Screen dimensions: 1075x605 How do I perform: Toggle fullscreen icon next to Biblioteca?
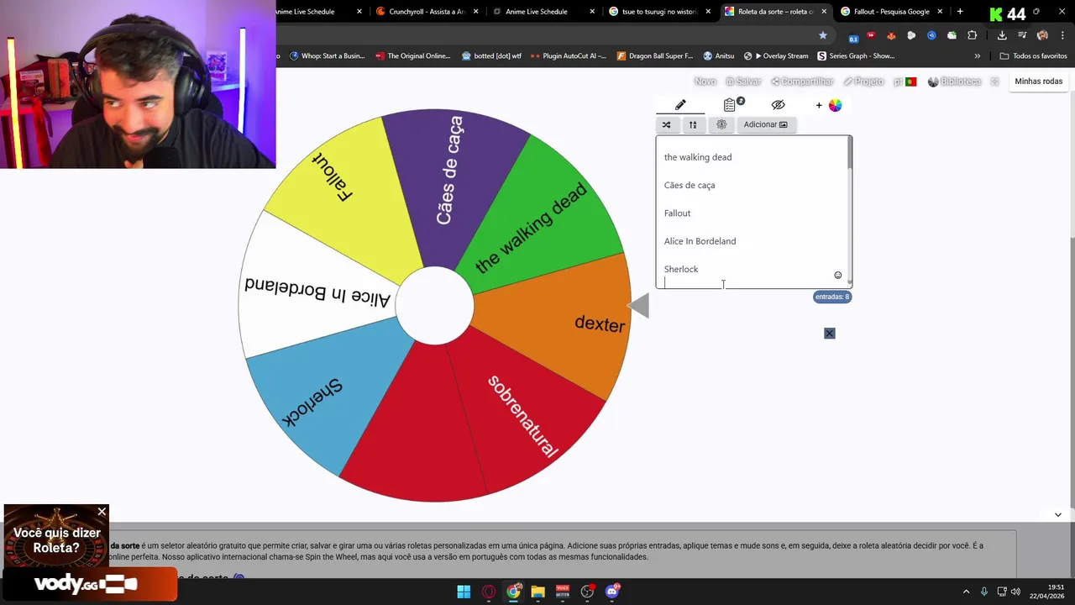(x=994, y=82)
